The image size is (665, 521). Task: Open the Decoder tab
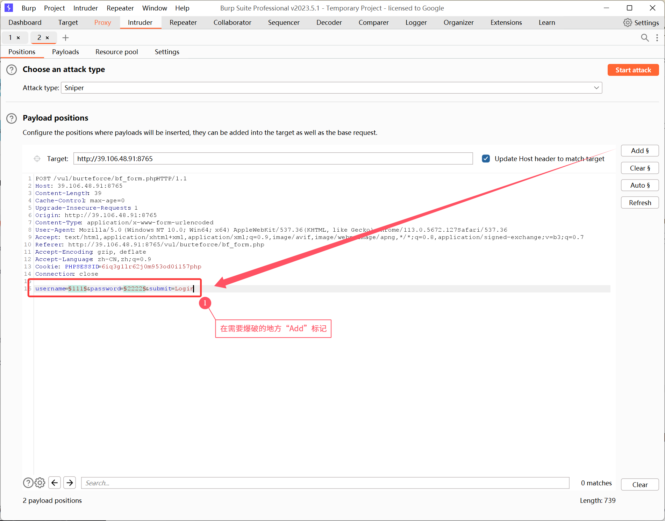pyautogui.click(x=329, y=23)
